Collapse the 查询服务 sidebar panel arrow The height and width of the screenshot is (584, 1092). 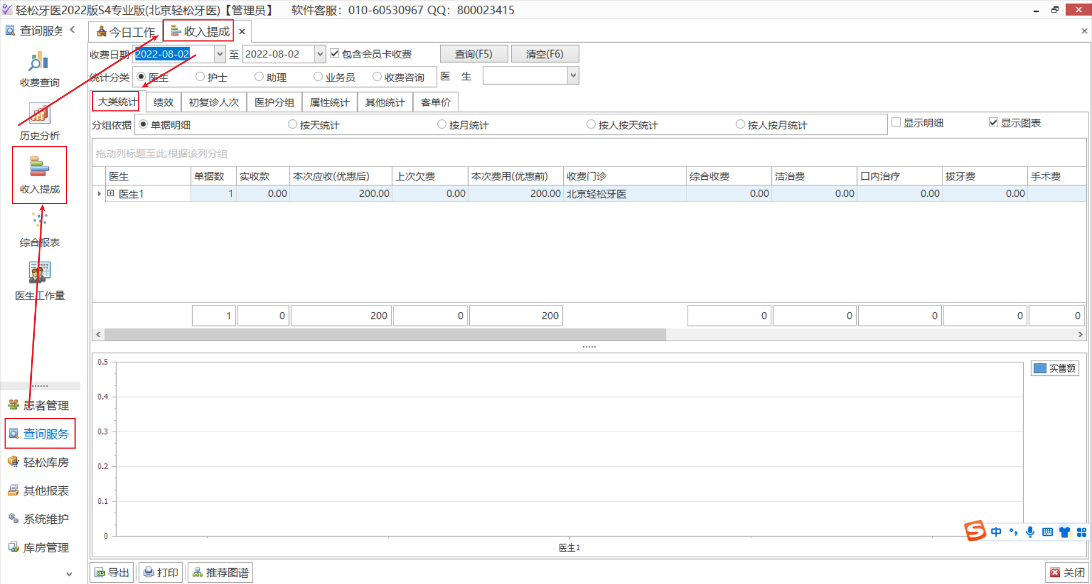point(72,30)
